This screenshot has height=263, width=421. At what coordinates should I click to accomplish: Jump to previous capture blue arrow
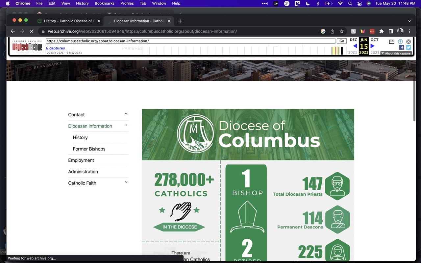(355, 46)
